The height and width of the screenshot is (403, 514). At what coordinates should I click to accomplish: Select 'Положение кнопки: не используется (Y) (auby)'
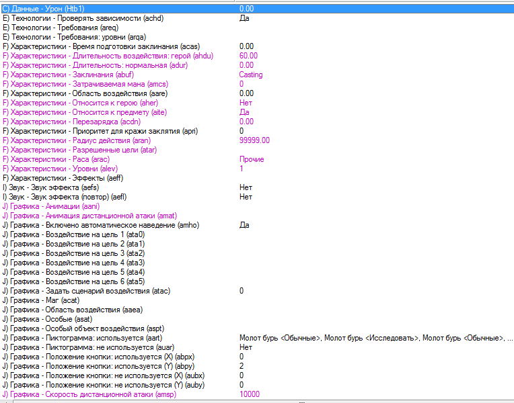[x=257, y=386]
